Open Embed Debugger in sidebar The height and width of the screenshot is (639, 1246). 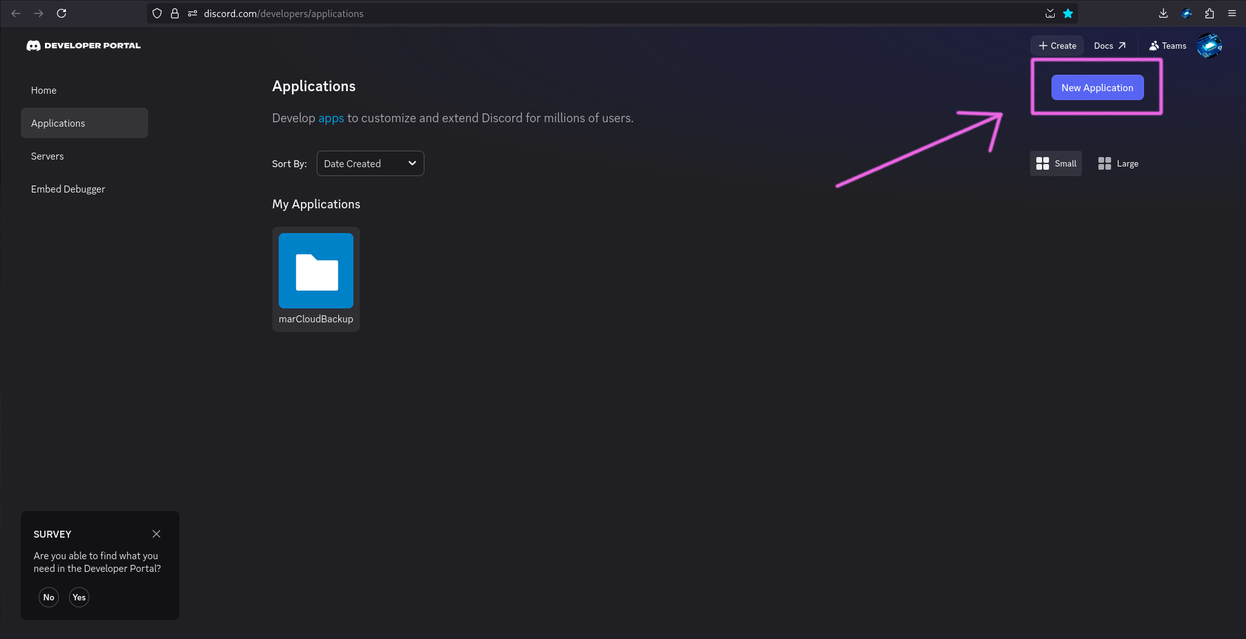tap(84, 189)
